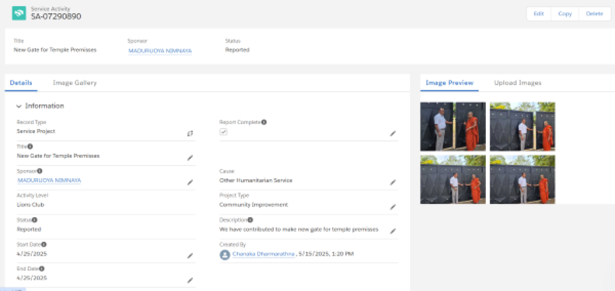Click the description text about temple gate

[299, 229]
